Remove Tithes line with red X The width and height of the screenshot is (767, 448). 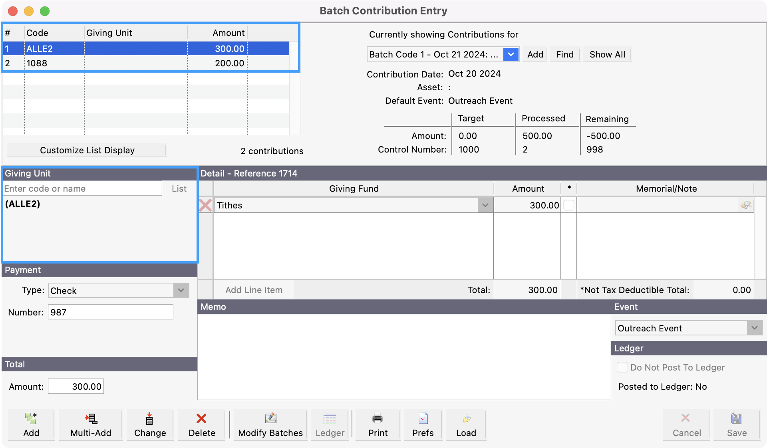205,205
